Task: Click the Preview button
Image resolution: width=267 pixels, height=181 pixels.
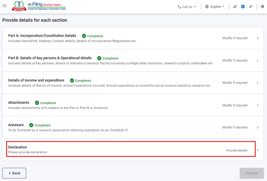Action: [252, 173]
